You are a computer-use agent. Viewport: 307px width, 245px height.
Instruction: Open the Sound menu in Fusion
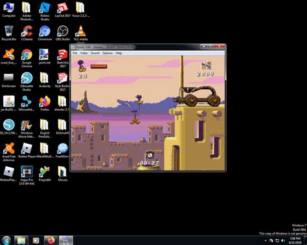pyautogui.click(x=95, y=53)
